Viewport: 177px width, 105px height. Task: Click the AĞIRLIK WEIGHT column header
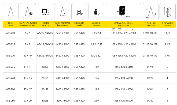point(96,24)
